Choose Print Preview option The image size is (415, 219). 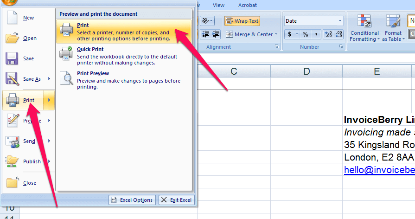pos(124,80)
